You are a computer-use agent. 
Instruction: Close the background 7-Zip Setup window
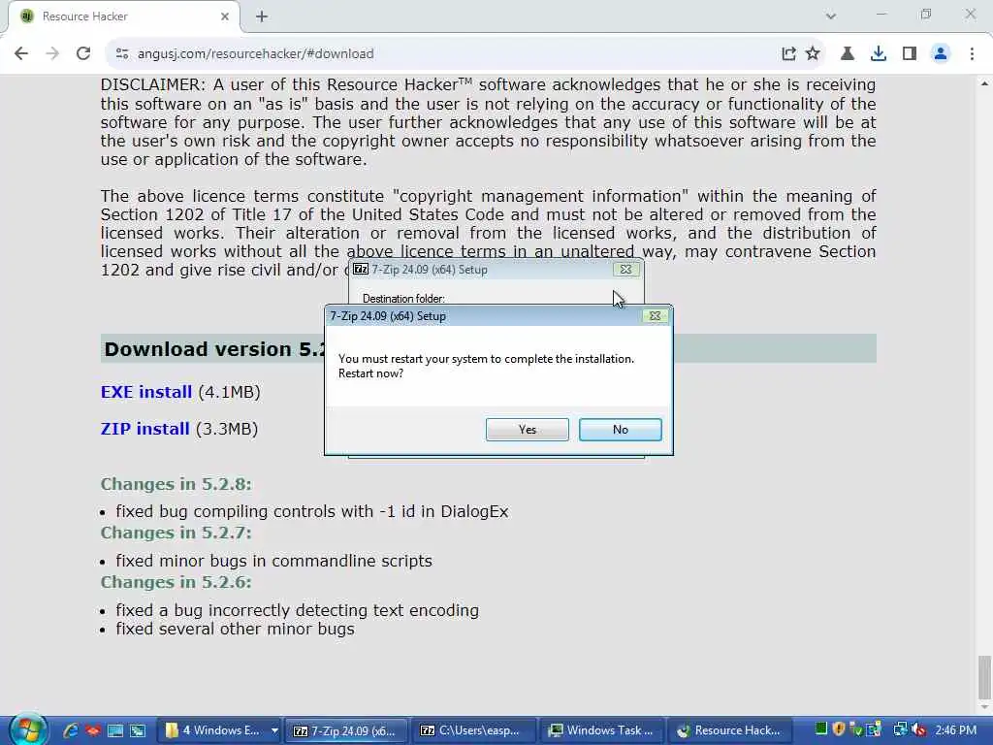[625, 270]
